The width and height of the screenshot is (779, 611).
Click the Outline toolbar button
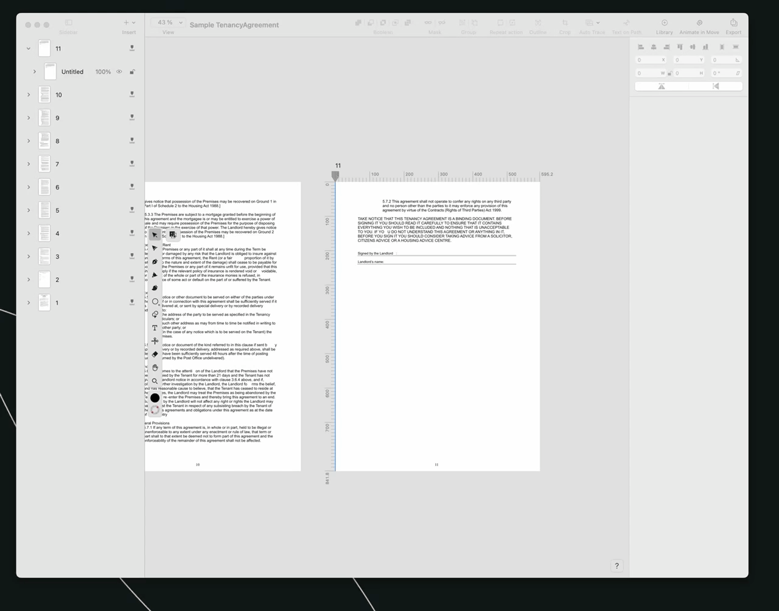[x=537, y=26]
